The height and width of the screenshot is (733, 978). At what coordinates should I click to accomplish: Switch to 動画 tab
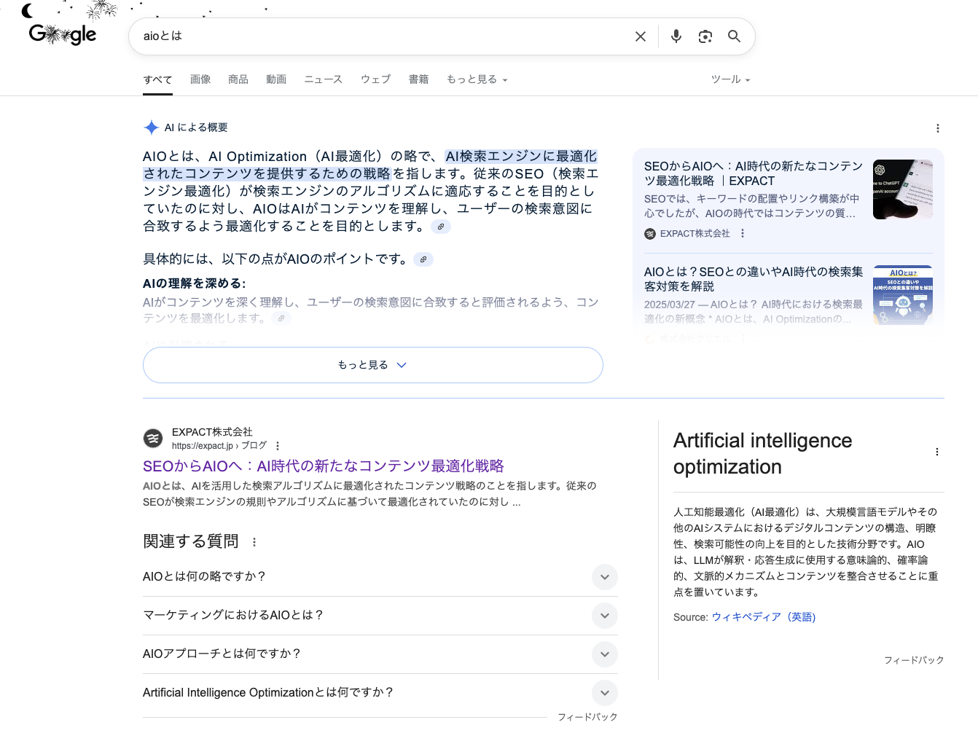(x=276, y=79)
